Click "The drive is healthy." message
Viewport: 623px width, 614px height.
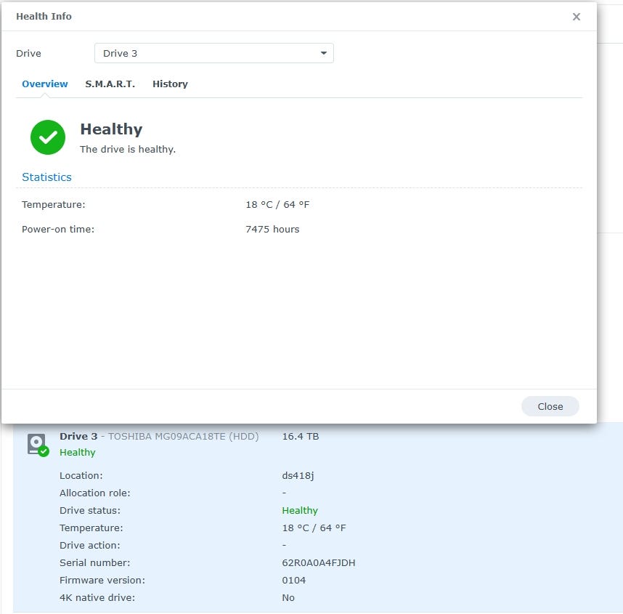tap(128, 149)
